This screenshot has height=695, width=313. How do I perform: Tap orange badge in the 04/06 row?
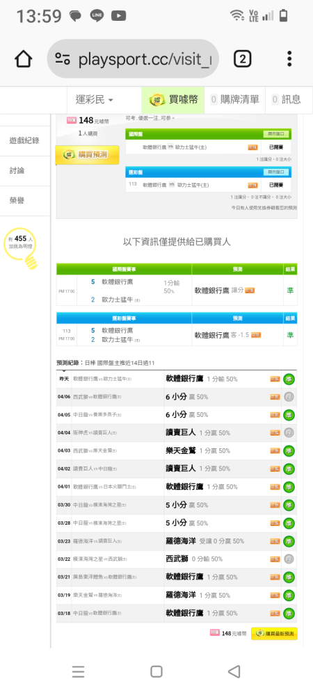(x=275, y=397)
